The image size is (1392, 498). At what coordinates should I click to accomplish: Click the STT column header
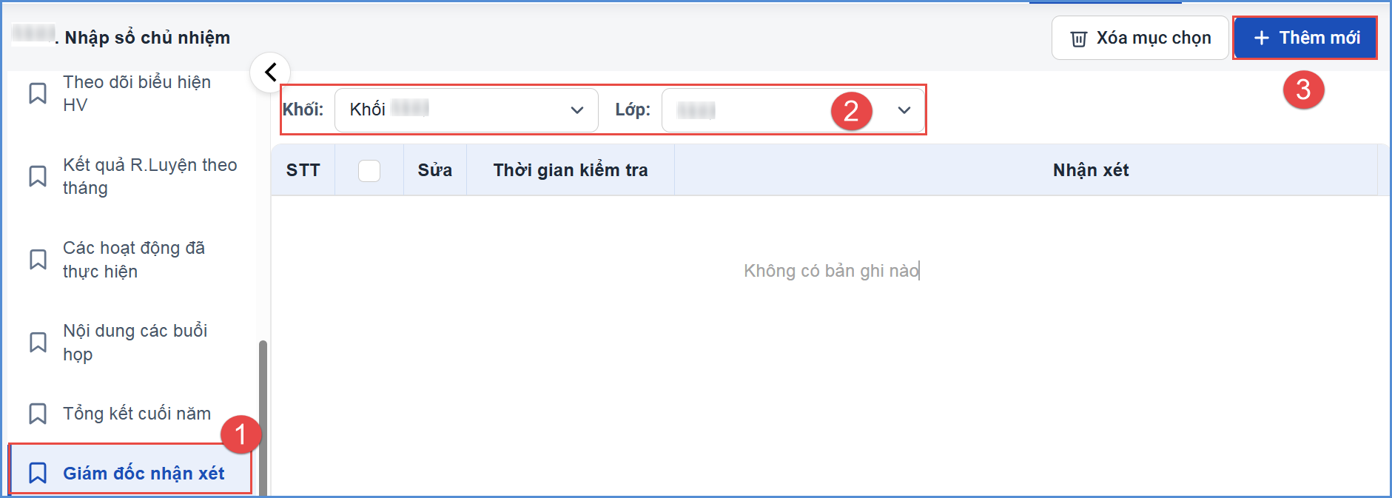(x=303, y=170)
